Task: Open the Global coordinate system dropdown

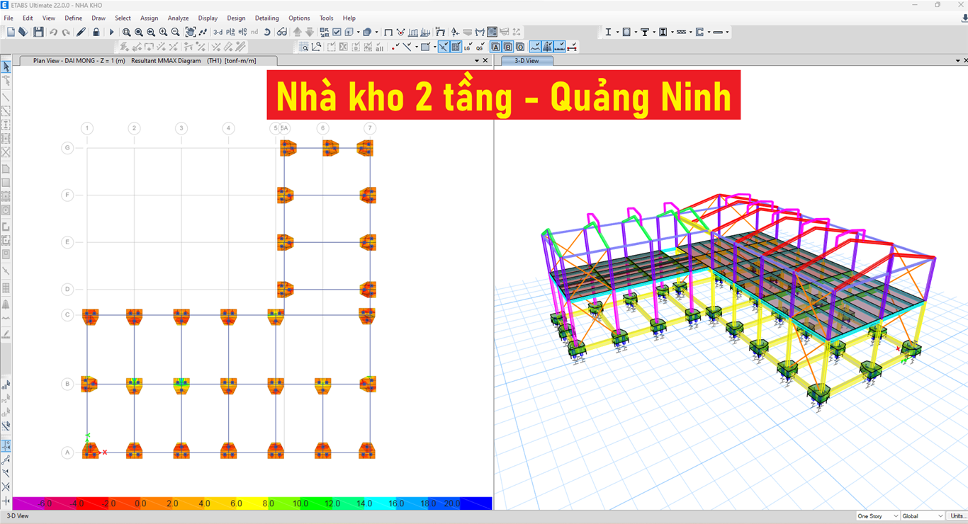Action: (923, 516)
